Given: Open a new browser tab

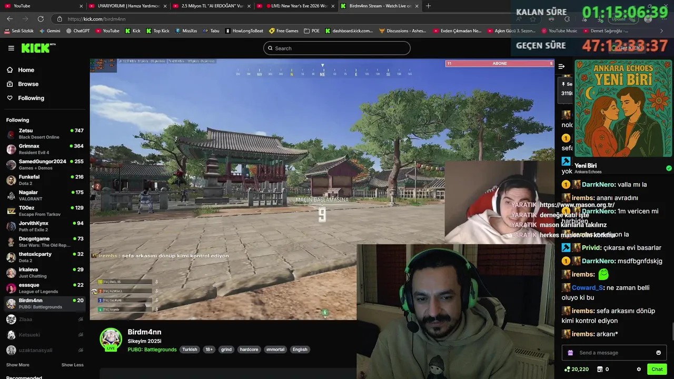Looking at the screenshot, I should [x=428, y=6].
